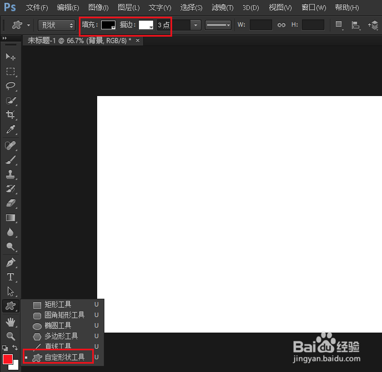Select the Brush tool
Screen dimensions: 382x372
pyautogui.click(x=10, y=160)
